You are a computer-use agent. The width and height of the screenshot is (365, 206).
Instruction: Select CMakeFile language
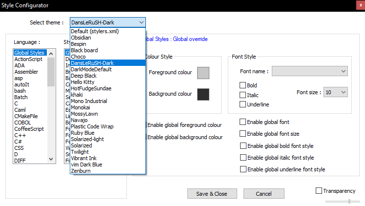30,116
